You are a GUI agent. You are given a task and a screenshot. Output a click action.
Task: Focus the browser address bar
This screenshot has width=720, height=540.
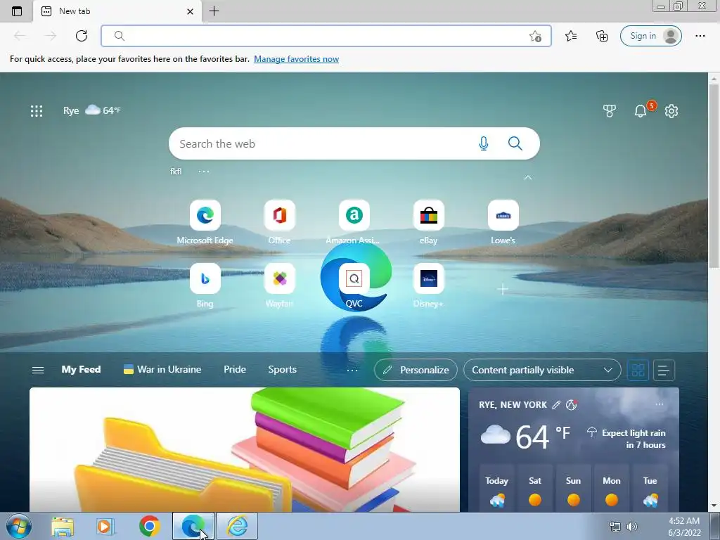(326, 36)
